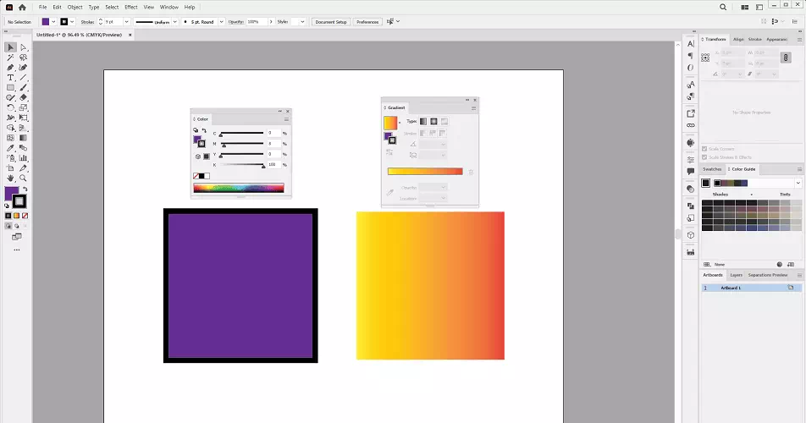Set toolbox color mode to None
The image size is (806, 423).
[x=25, y=216]
